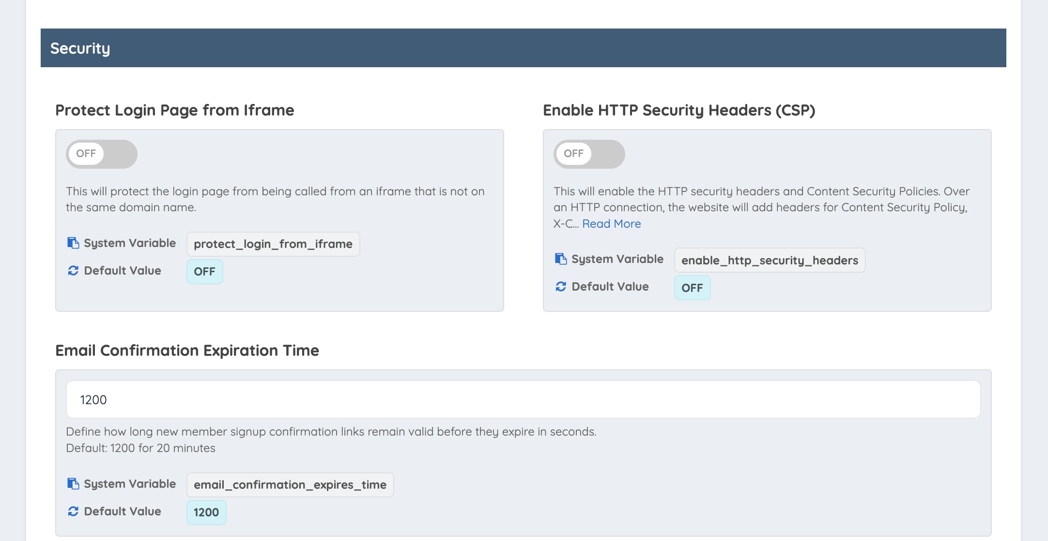
Task: Click System Variable label in Iframe card
Action: pyautogui.click(x=130, y=243)
